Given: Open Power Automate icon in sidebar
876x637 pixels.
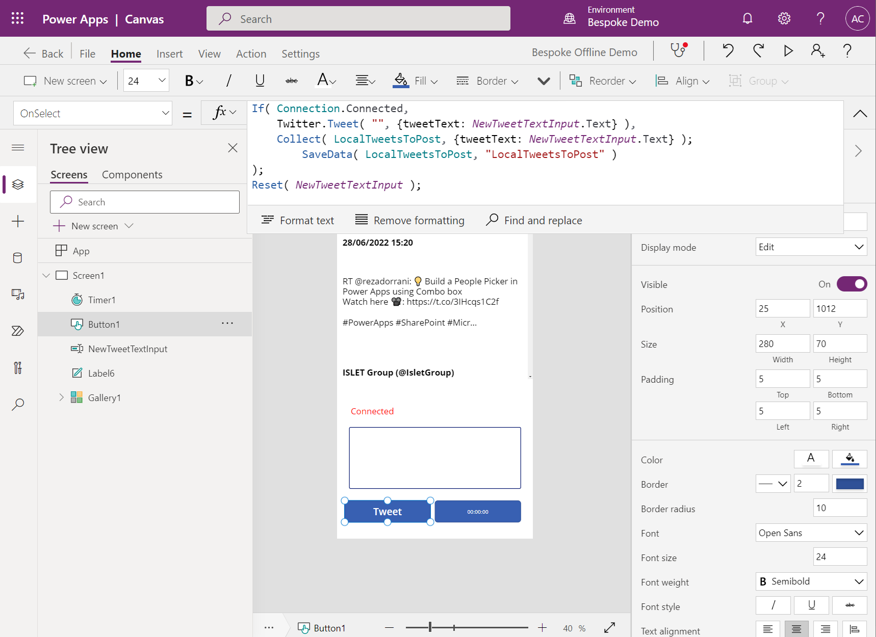Looking at the screenshot, I should click(x=18, y=331).
